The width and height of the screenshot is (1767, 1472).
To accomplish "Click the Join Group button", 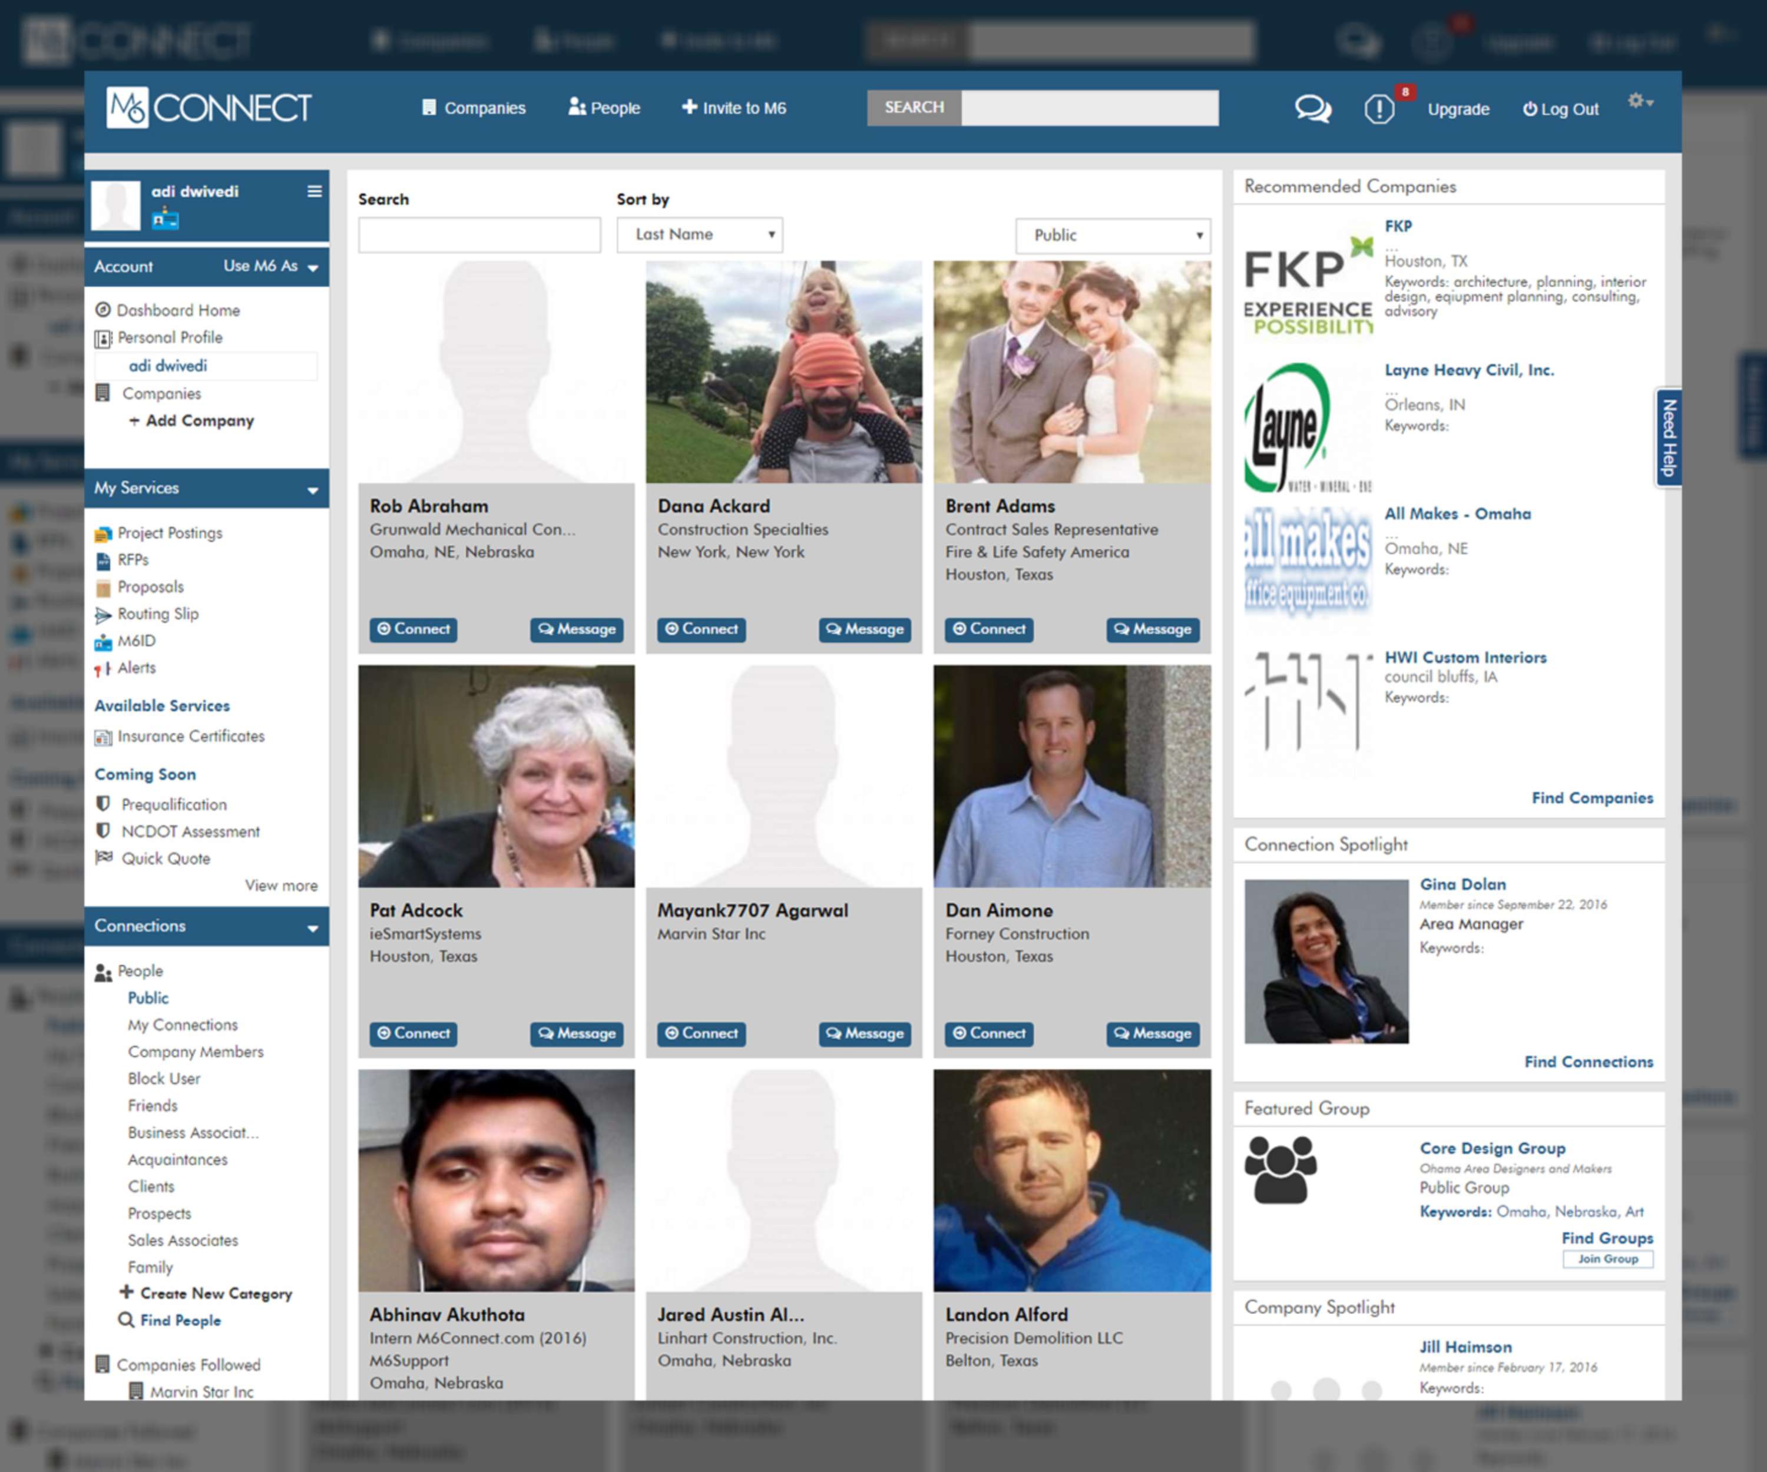I will click(x=1607, y=1259).
